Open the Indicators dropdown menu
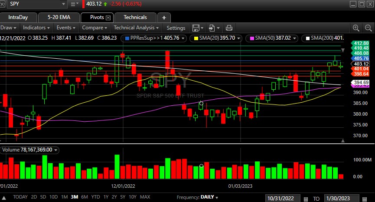 (x=36, y=28)
